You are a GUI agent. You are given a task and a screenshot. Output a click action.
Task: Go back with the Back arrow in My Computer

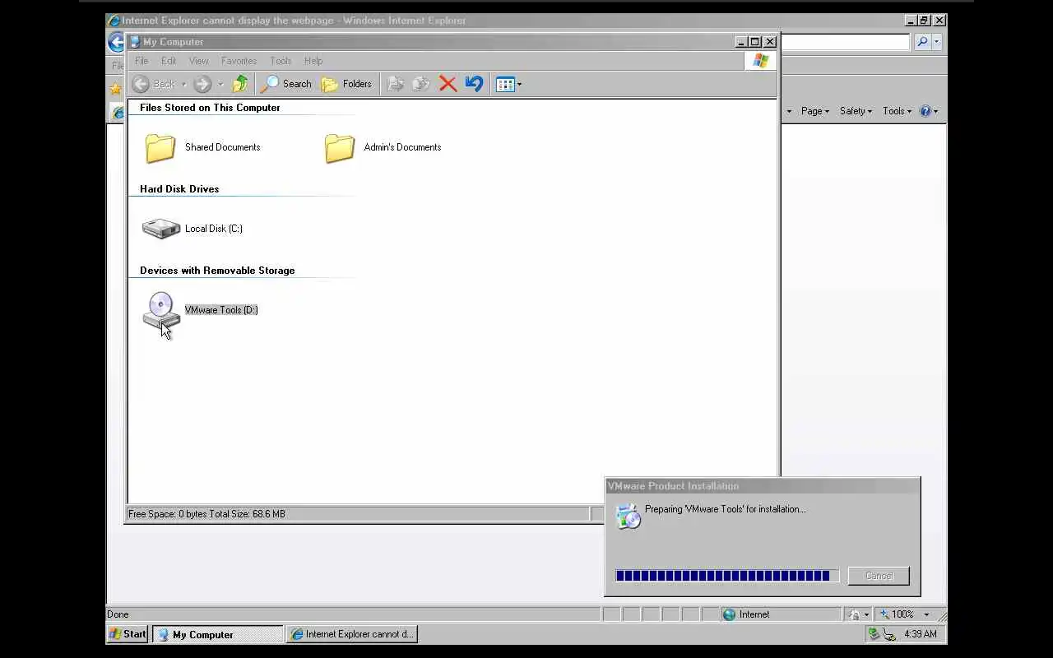pos(154,84)
